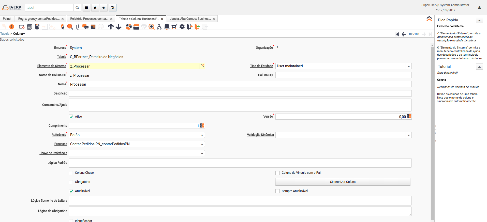Click the pie chart report icon

[129, 27]
